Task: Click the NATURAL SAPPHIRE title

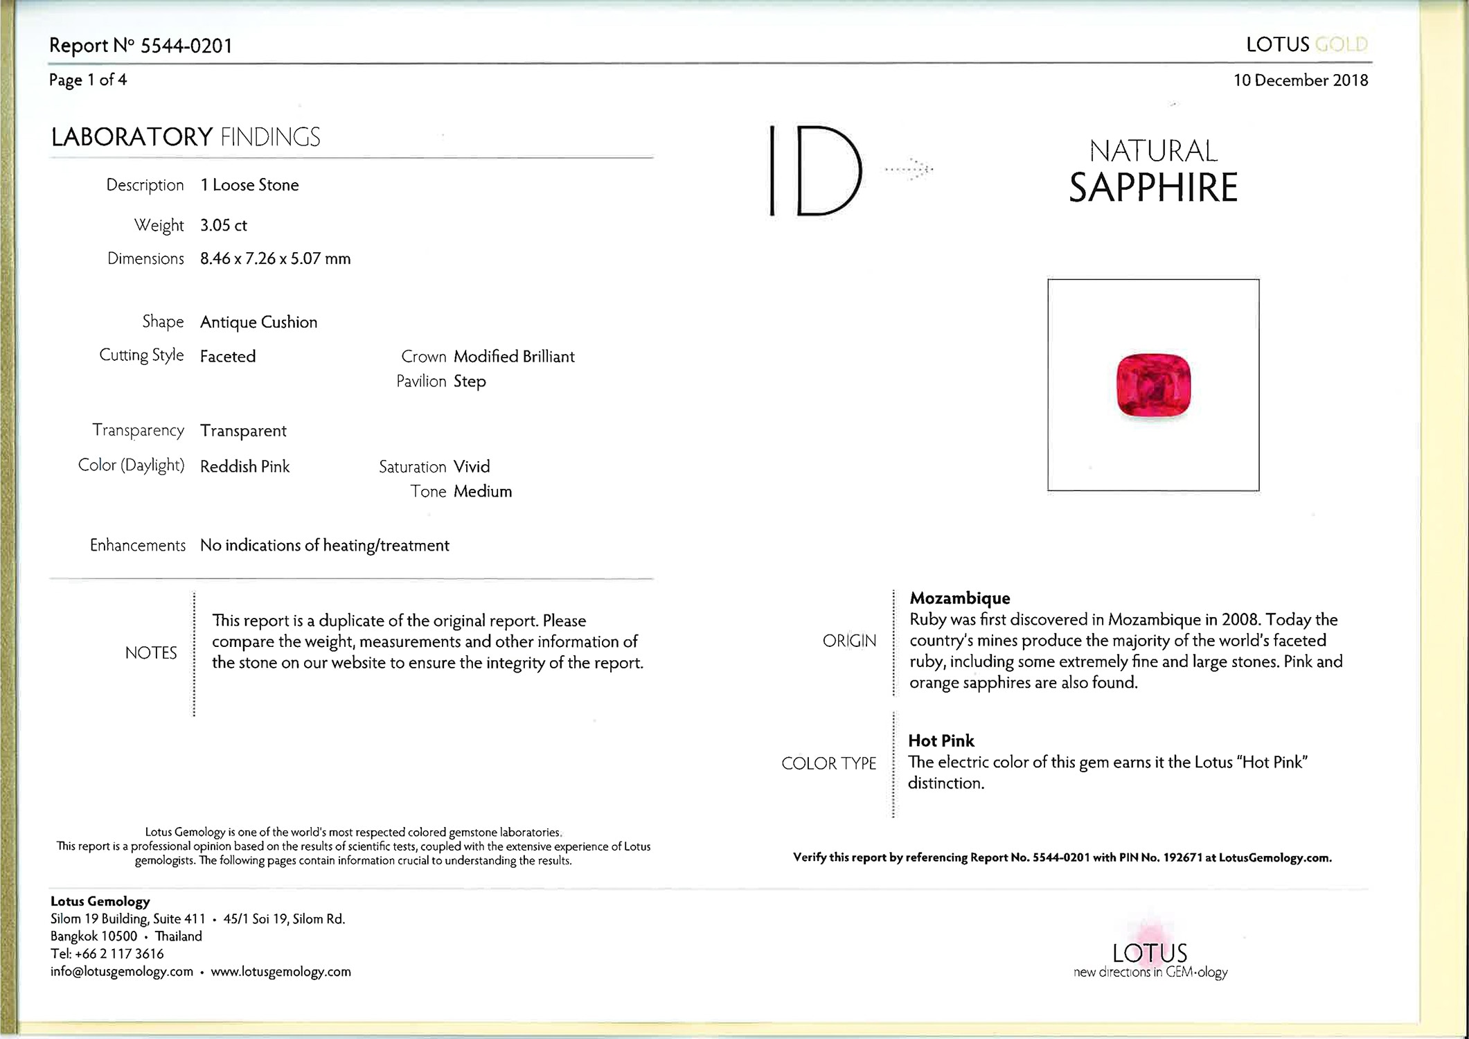Action: tap(1153, 171)
